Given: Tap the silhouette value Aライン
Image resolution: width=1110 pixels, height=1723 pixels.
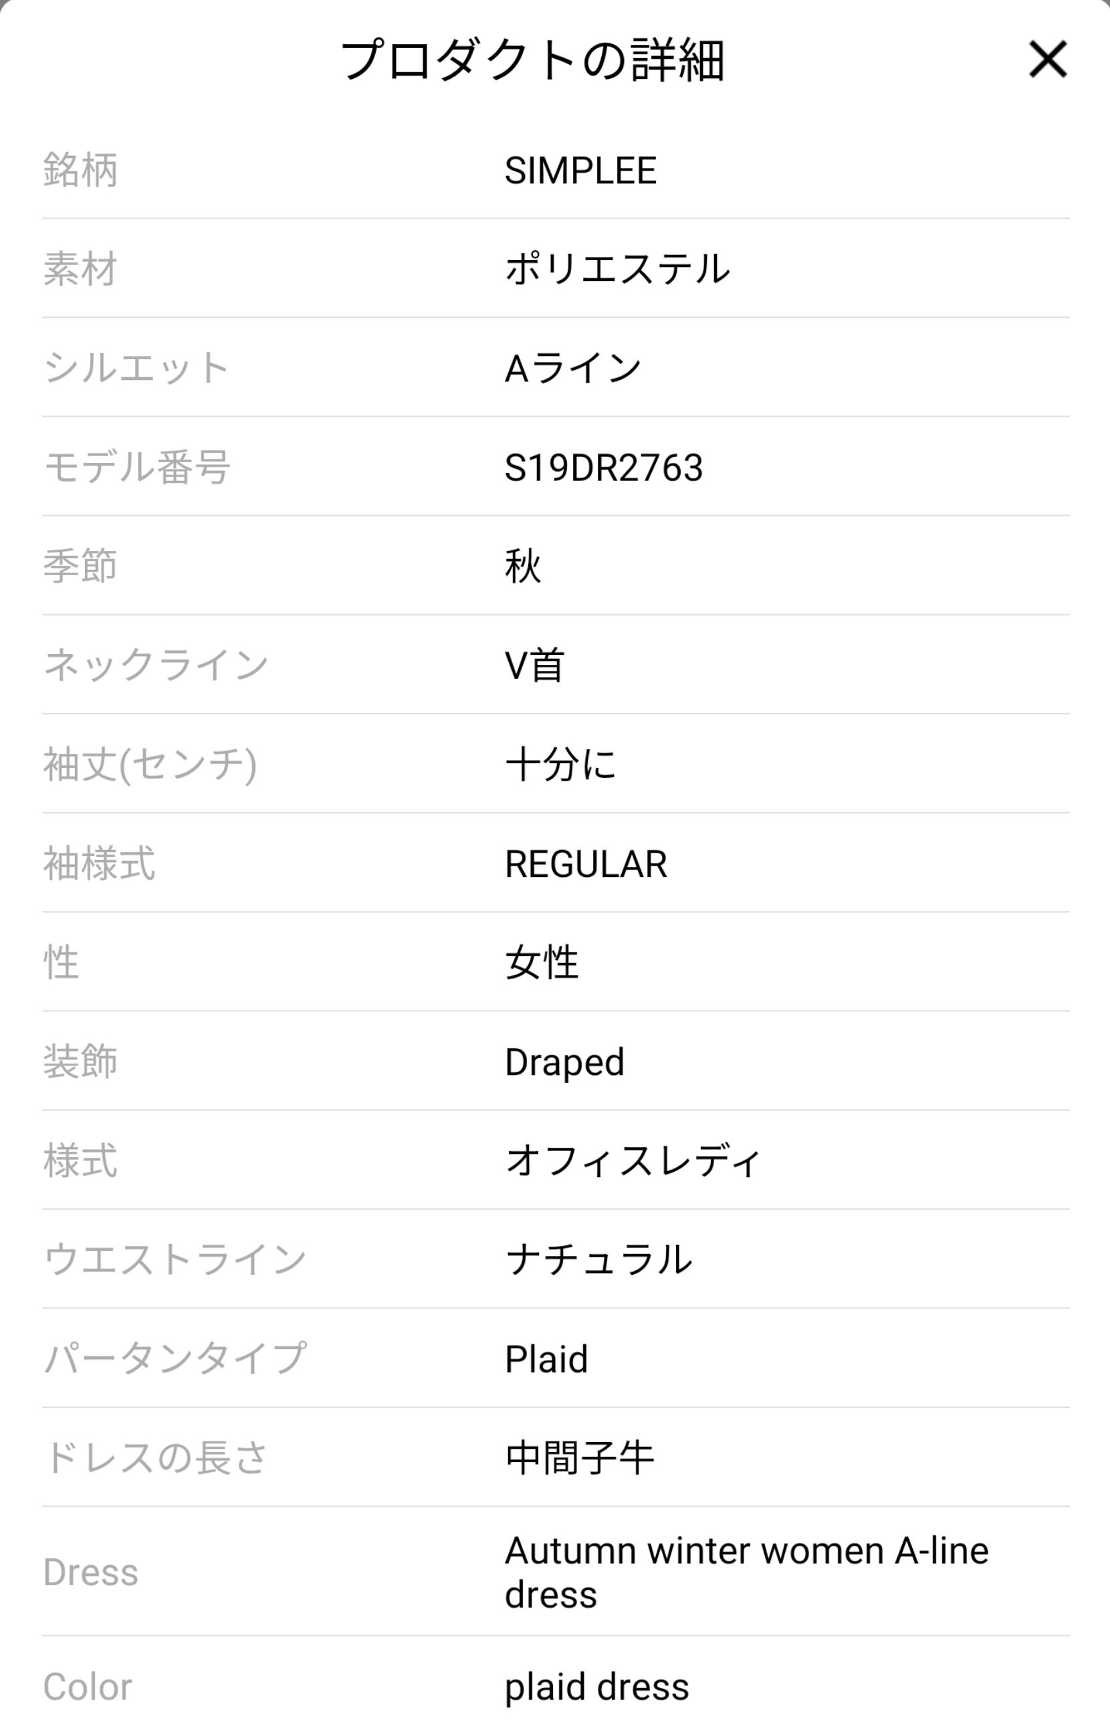Looking at the screenshot, I should (x=572, y=369).
